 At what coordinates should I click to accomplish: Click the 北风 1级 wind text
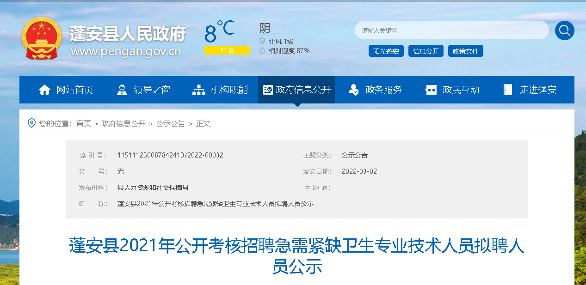[x=281, y=42]
